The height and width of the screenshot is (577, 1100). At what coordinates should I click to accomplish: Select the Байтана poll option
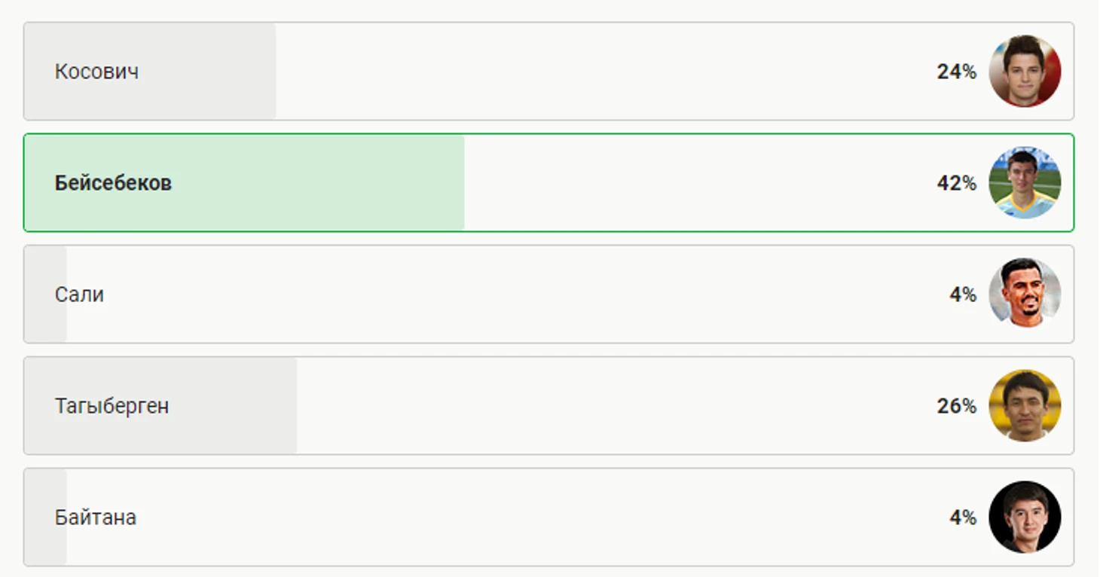[x=548, y=517]
